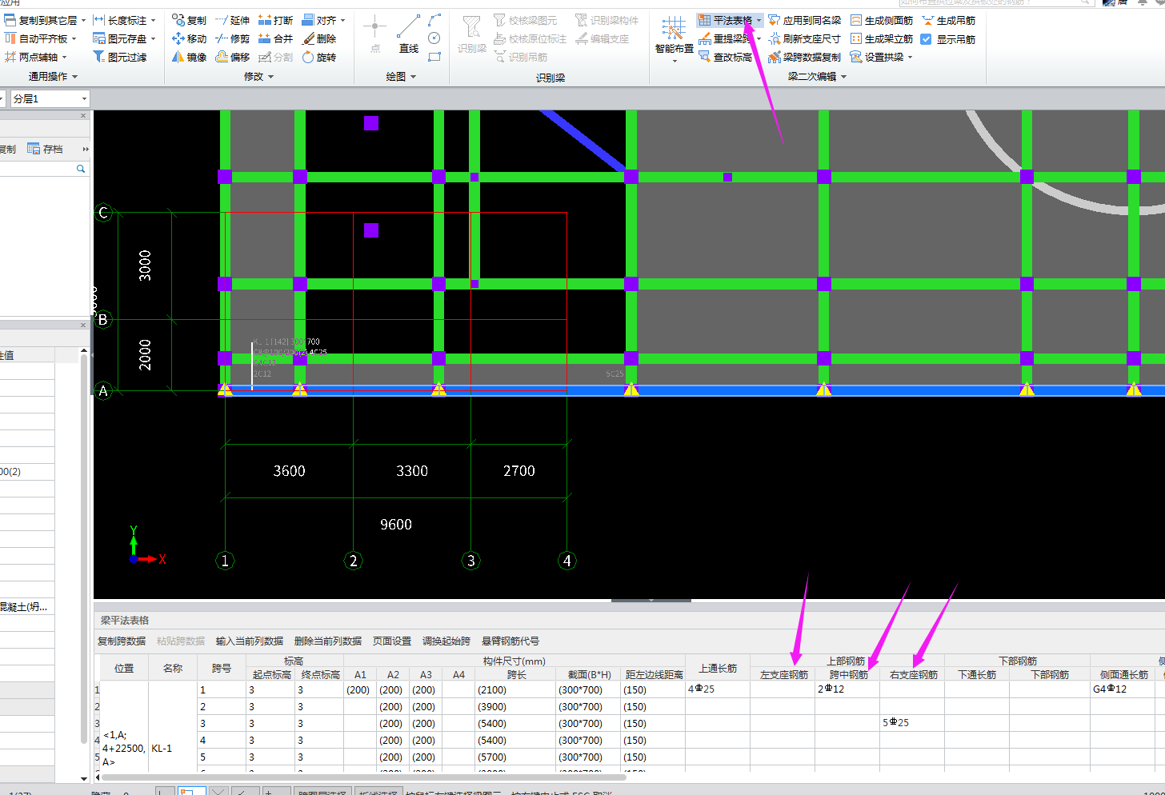Click the 侧面通长筋 cell G4⌀12
Screen dimensions: 1165x795
[1123, 689]
